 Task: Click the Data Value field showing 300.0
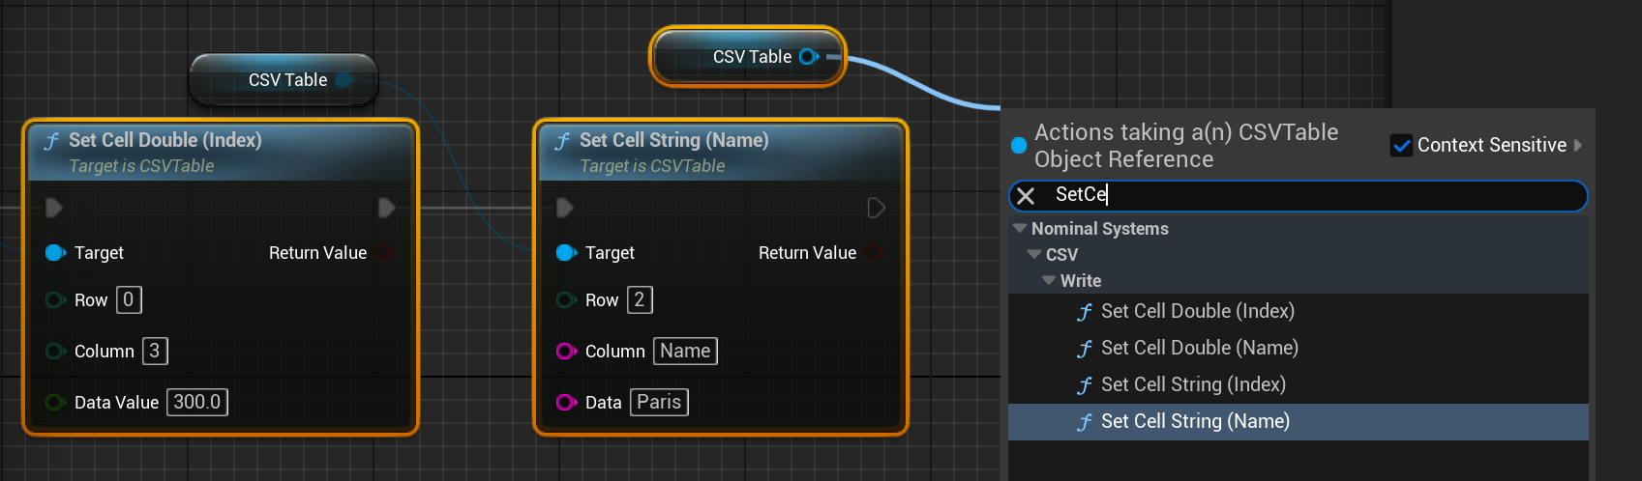pyautogui.click(x=197, y=402)
